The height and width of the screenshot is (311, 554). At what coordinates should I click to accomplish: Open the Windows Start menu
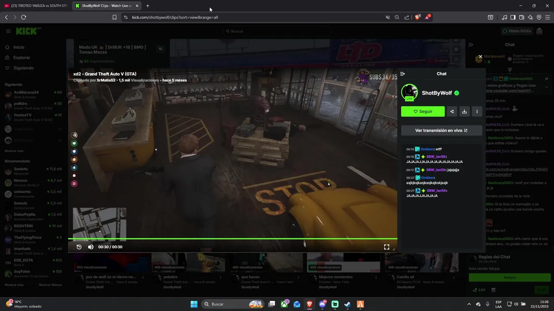[x=194, y=304]
